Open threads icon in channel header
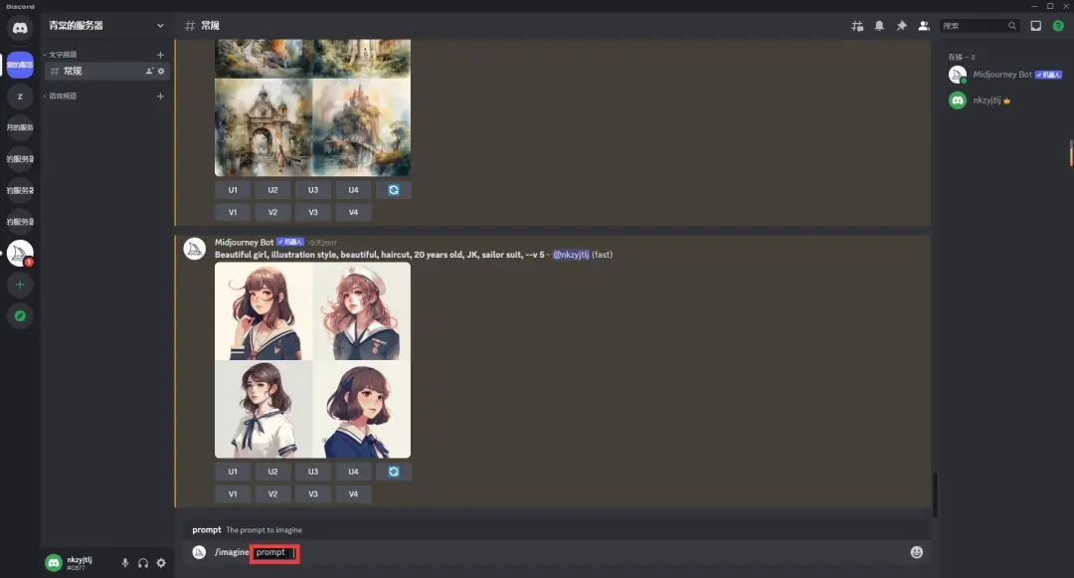The height and width of the screenshot is (578, 1074). 857,26
